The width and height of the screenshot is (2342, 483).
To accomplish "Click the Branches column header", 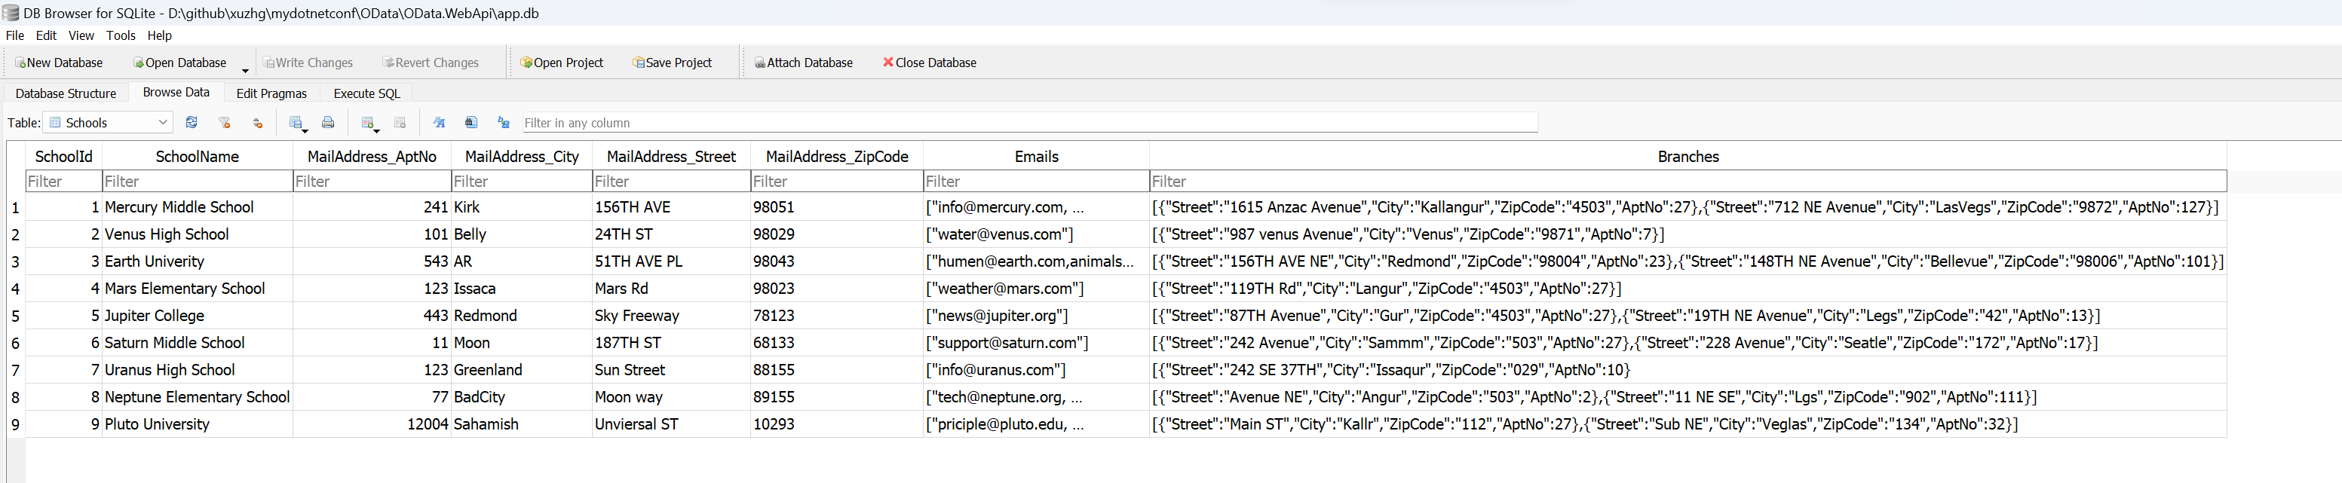I will (x=1688, y=156).
